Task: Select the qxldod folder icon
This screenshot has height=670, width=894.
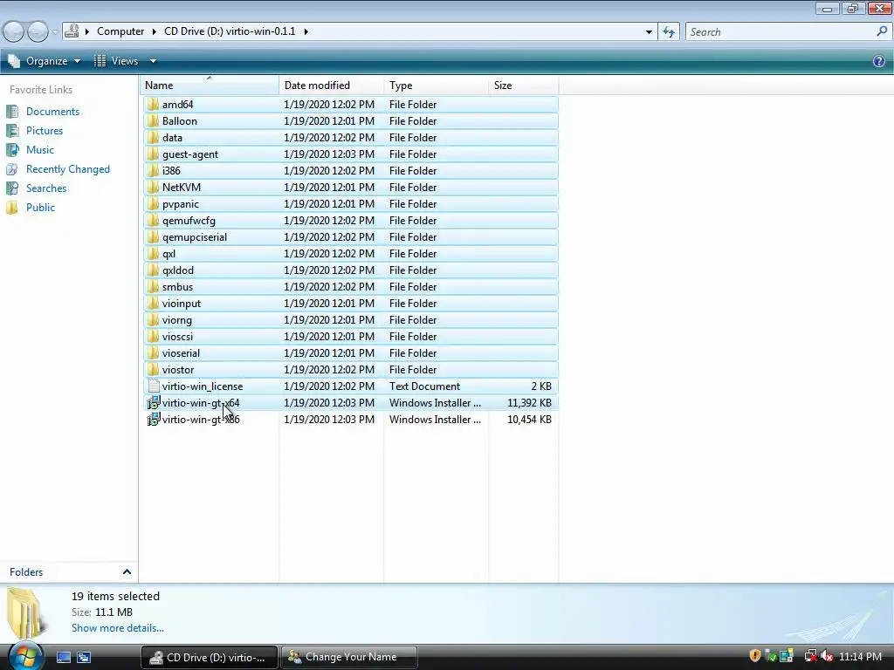Action: (x=153, y=270)
